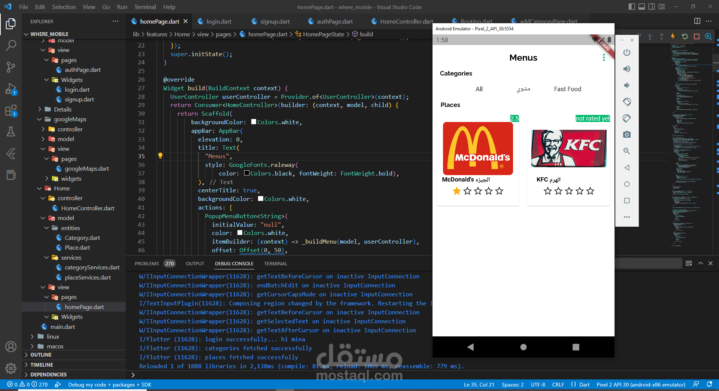
Task: Open the Manage gear icon
Action: click(11, 368)
